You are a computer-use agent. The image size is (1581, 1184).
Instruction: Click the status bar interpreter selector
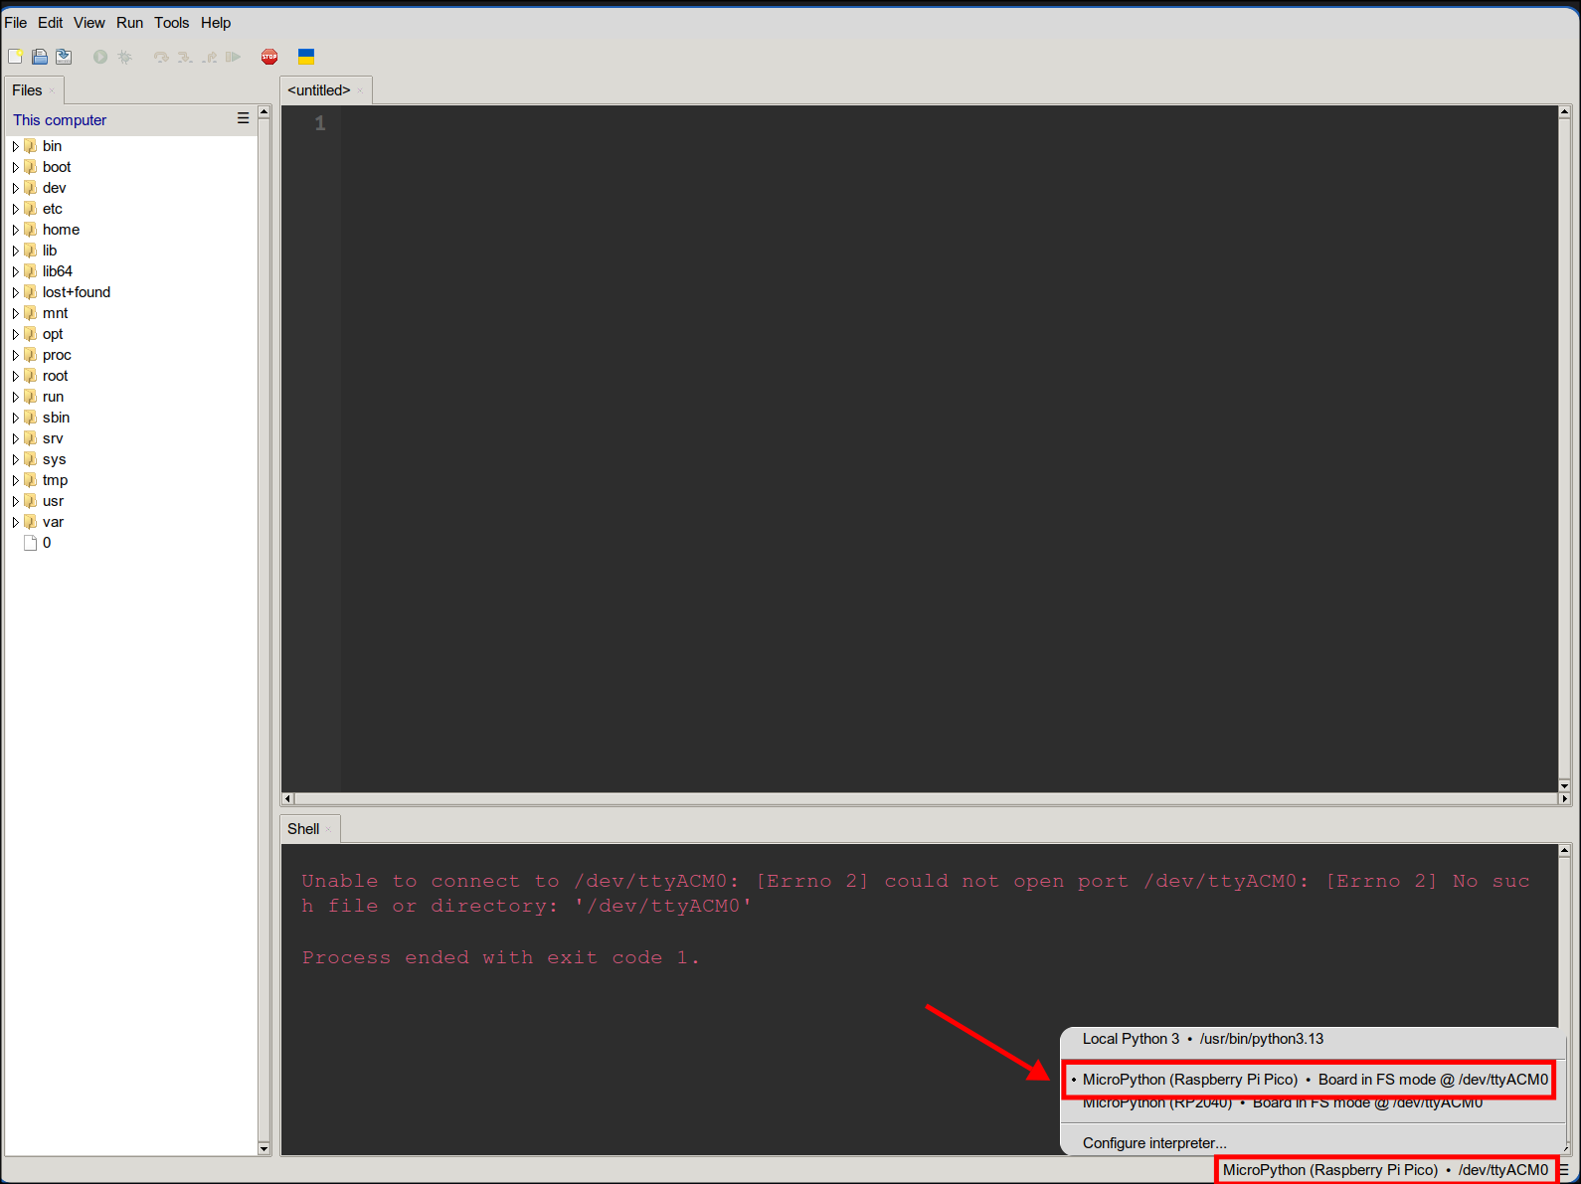(x=1384, y=1170)
